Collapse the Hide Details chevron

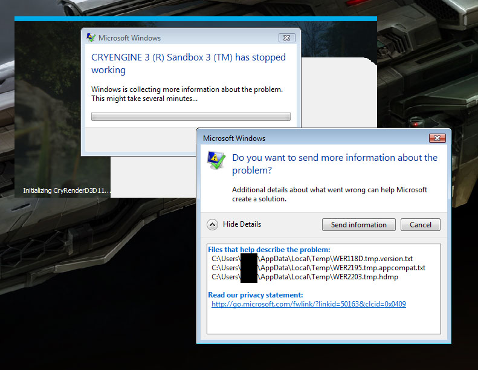click(212, 225)
